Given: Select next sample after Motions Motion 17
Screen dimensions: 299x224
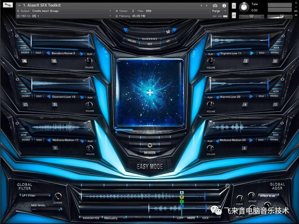Looking at the screenshot, I should click(83, 141).
